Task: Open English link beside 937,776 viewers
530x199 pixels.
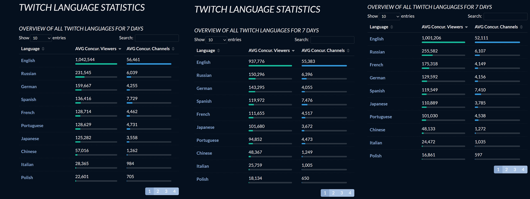Action: tap(203, 62)
